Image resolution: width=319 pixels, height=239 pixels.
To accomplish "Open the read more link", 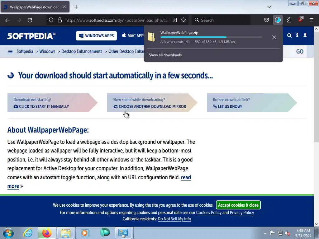I will tap(186, 177).
